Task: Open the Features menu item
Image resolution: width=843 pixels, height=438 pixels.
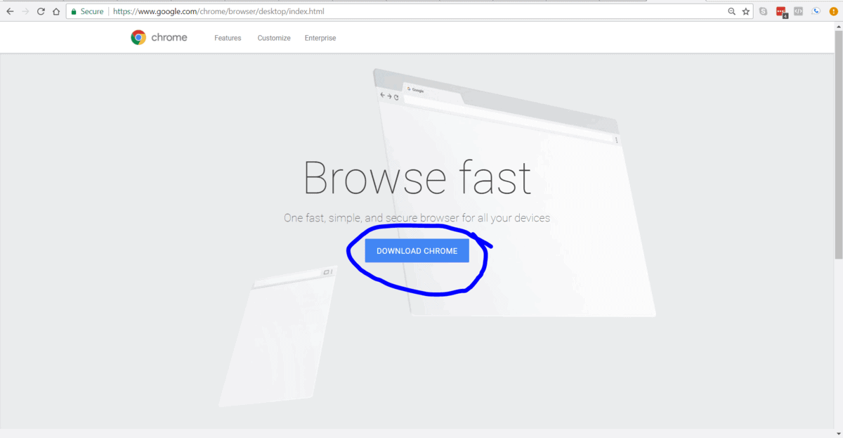Action: coord(228,38)
